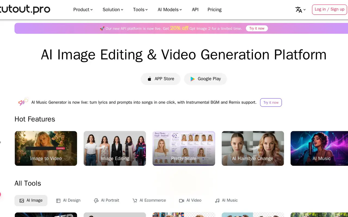Open the Pretty Scale feature card
This screenshot has width=348, height=217.
click(184, 148)
